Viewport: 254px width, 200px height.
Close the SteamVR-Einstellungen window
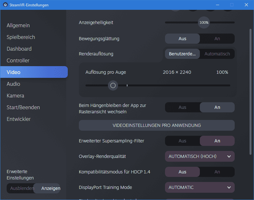(246, 5)
